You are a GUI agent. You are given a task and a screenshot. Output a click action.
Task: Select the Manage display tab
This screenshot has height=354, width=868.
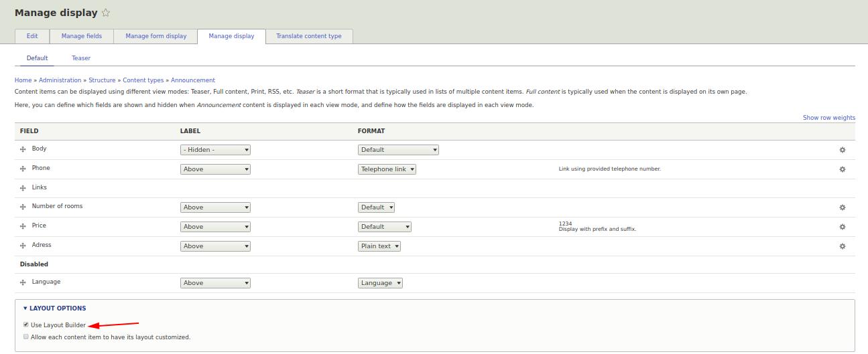pyautogui.click(x=231, y=36)
